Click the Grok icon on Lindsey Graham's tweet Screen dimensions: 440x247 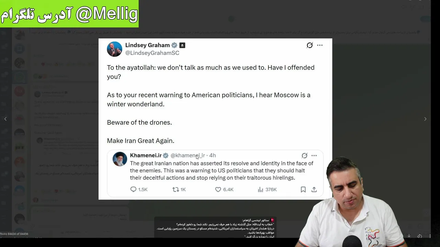coord(310,45)
